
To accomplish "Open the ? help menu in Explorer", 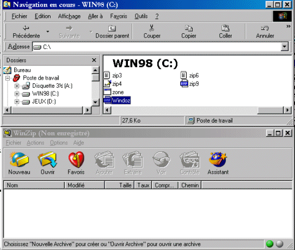I will [x=157, y=16].
